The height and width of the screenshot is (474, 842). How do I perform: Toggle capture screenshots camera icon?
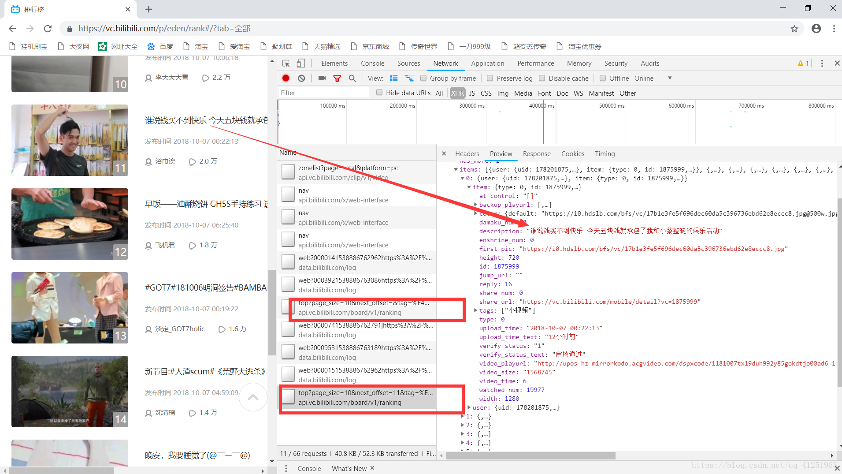322,78
